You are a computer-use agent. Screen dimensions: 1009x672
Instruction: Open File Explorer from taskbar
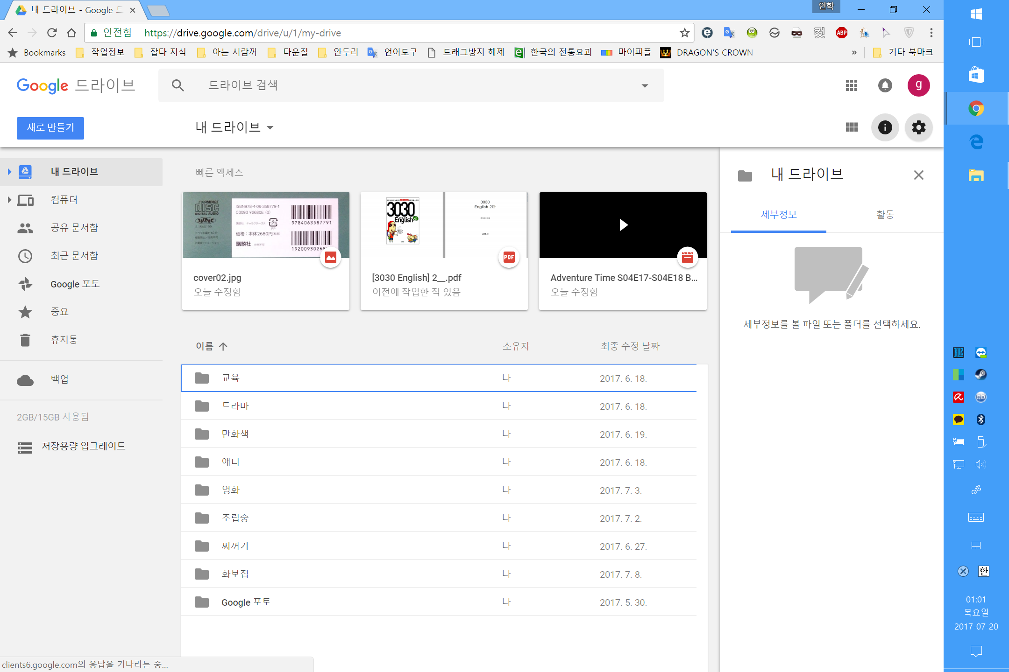tap(976, 175)
